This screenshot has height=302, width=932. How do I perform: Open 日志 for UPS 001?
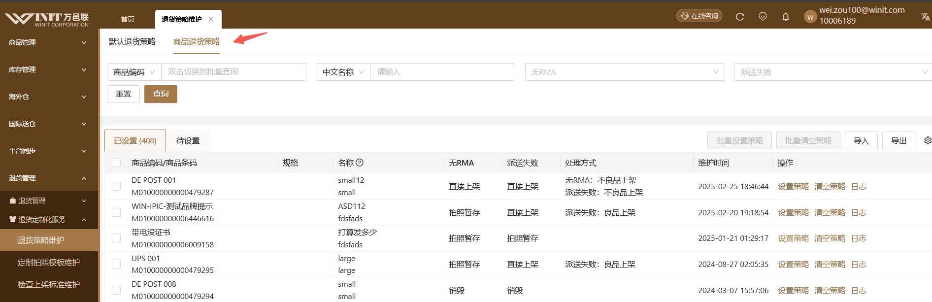point(859,264)
